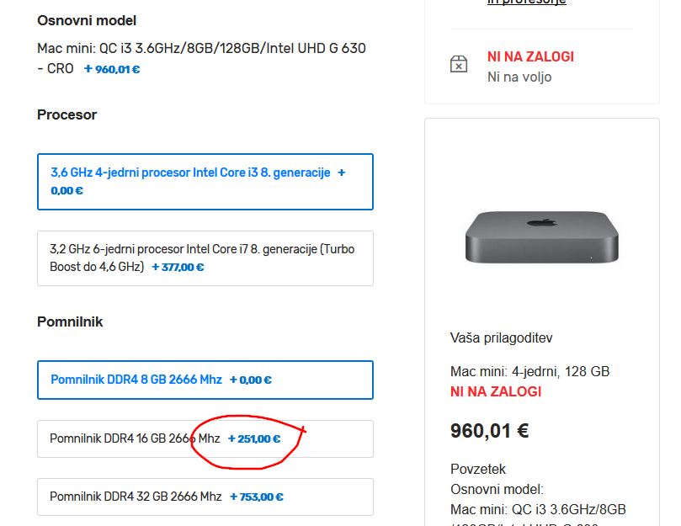Click the "Procesor" section heading
681x526 pixels.
67,114
